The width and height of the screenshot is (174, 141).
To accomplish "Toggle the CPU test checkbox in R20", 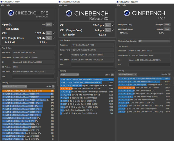I will pyautogui.click(x=113, y=25).
